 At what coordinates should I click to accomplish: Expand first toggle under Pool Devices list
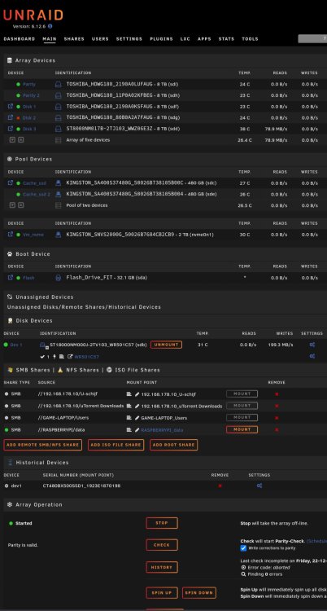(12, 205)
